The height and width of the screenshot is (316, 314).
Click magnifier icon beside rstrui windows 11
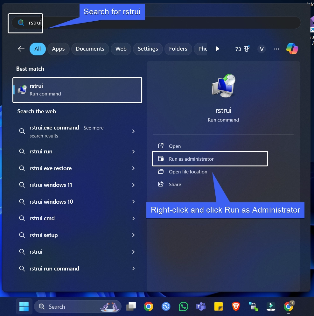tap(22, 185)
